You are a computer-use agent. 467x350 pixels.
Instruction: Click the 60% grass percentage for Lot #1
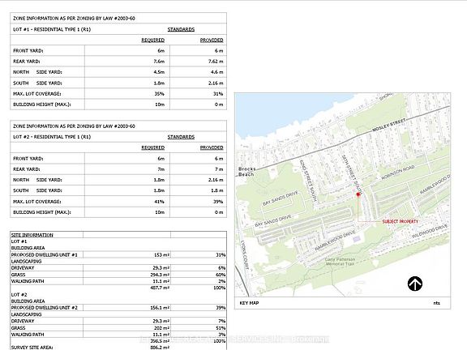221,275
